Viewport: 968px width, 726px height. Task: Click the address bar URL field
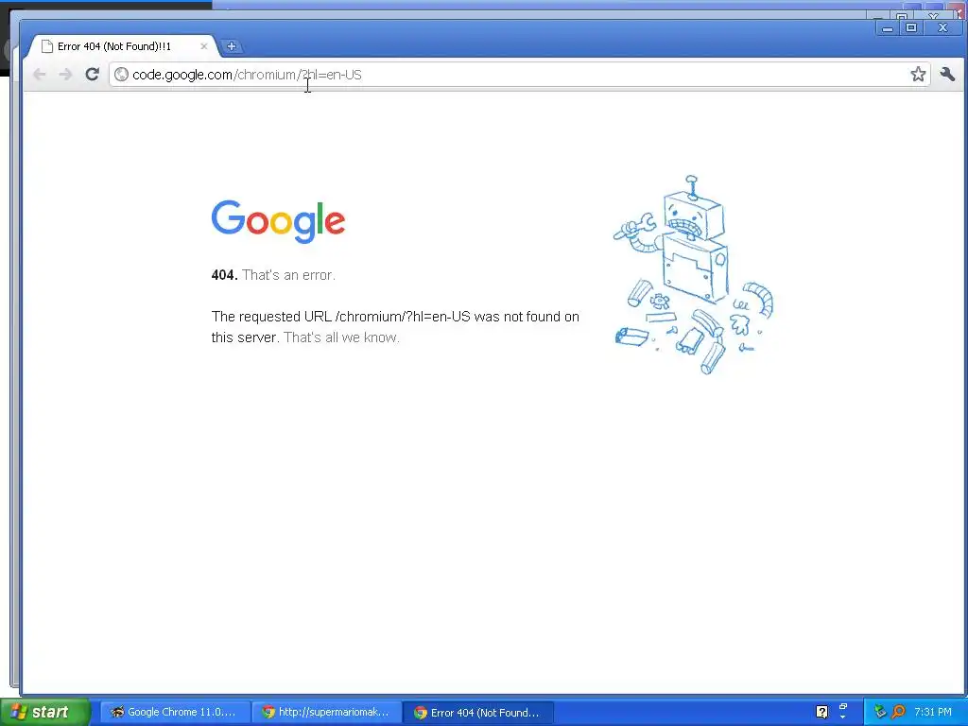click(519, 75)
